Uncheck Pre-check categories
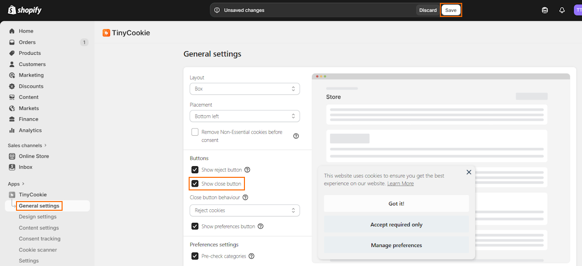 tap(195, 256)
